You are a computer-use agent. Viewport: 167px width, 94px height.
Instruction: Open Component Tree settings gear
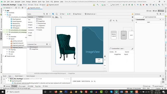(x=47, y=44)
